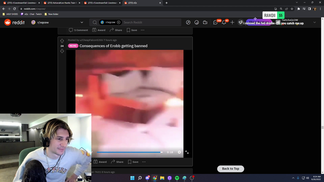Viewport: 324px width, 182px height.
Task: Open more options on the upper post
Action: pos(143,30)
